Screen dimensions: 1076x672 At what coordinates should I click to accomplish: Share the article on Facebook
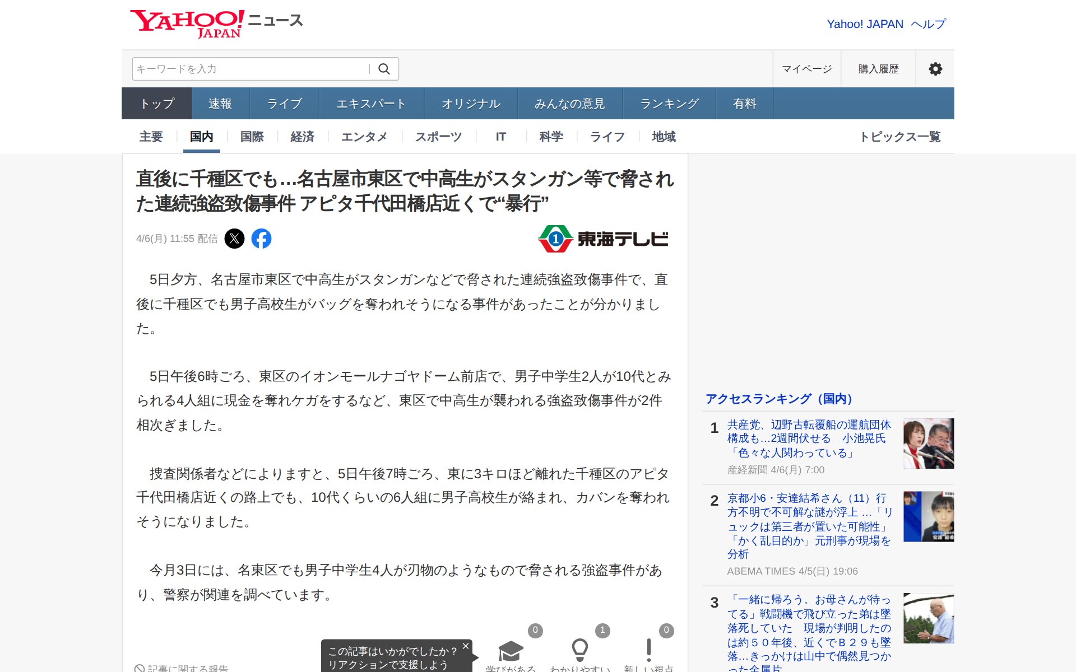coord(261,239)
